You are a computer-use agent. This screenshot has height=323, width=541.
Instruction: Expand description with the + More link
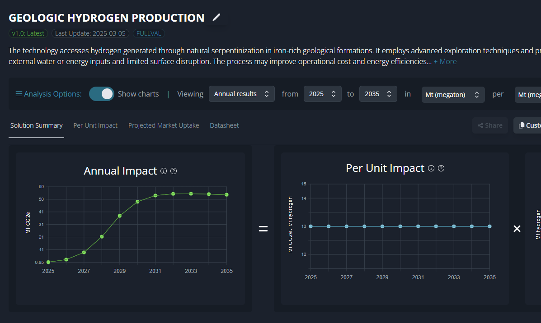click(x=445, y=61)
